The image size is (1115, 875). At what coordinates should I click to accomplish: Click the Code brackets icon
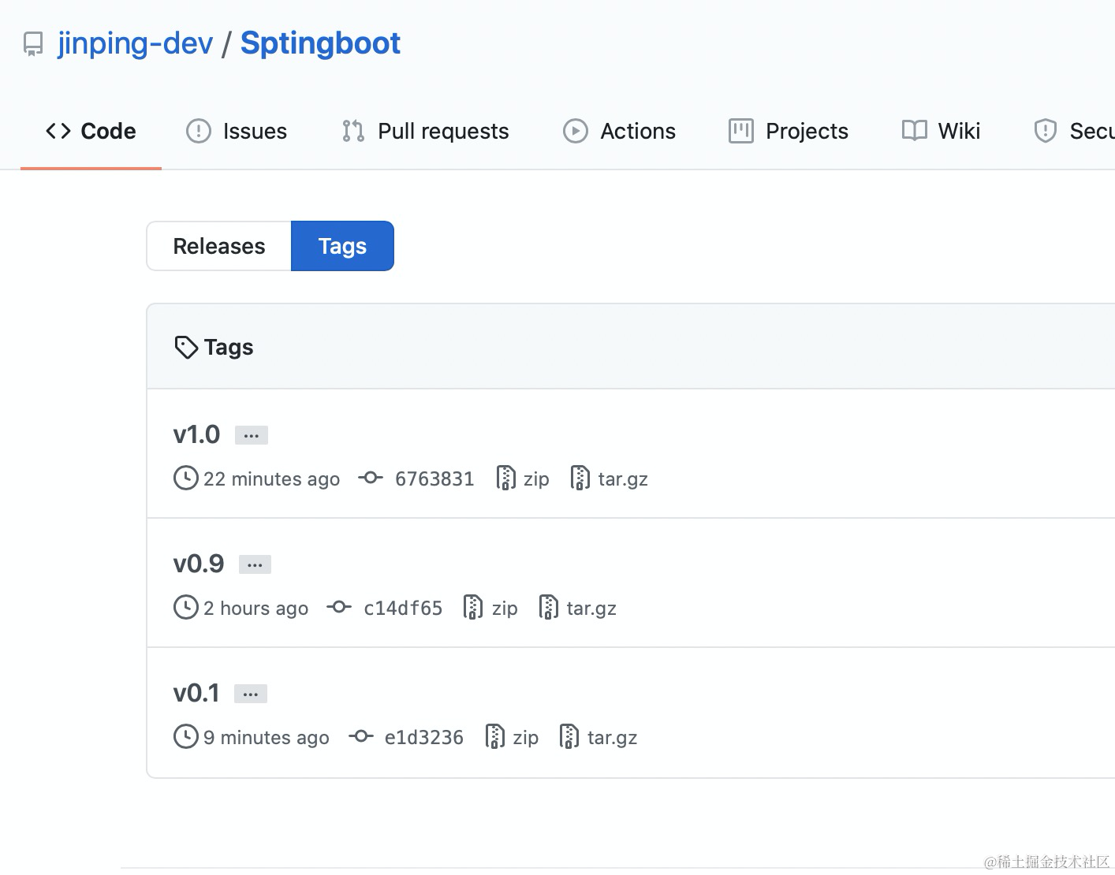click(58, 131)
